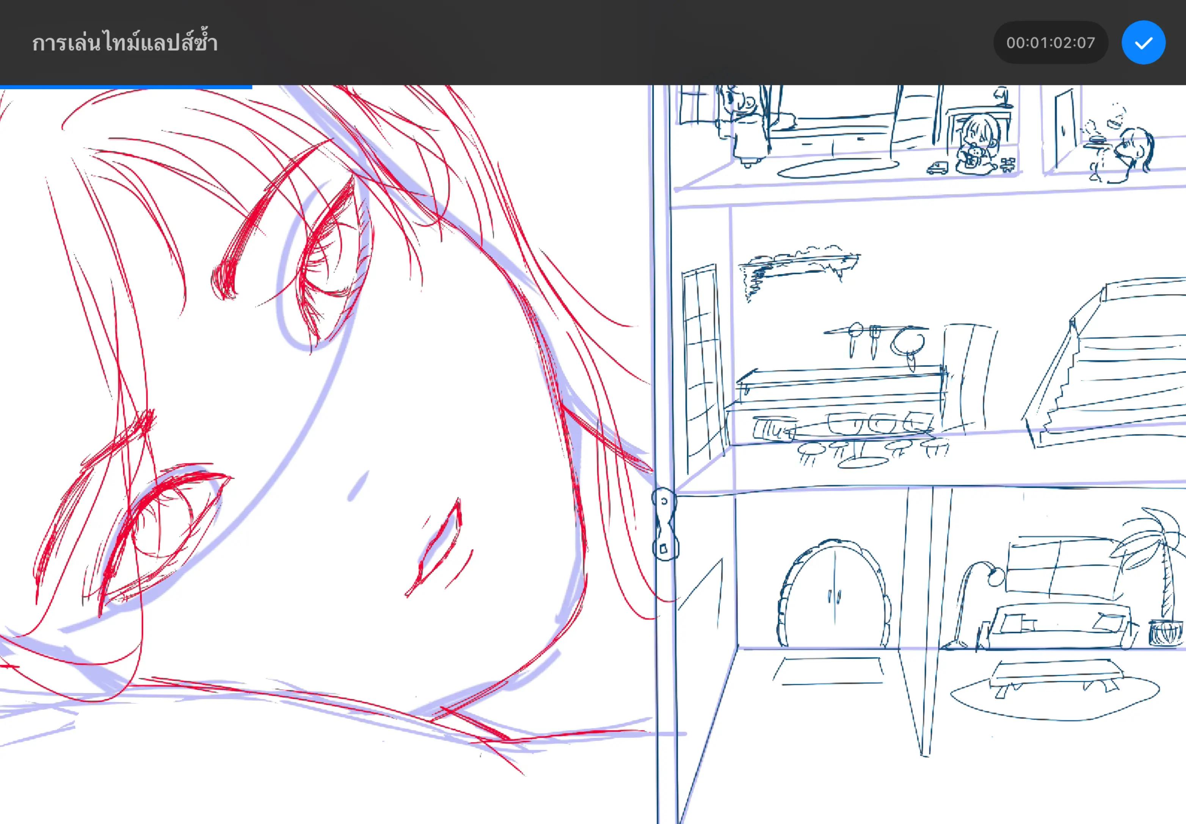Click the coffee table on the oval rug
The image size is (1186, 824).
pos(1055,678)
